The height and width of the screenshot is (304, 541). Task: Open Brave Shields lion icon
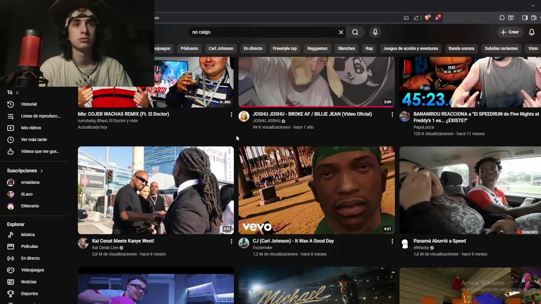(x=427, y=18)
